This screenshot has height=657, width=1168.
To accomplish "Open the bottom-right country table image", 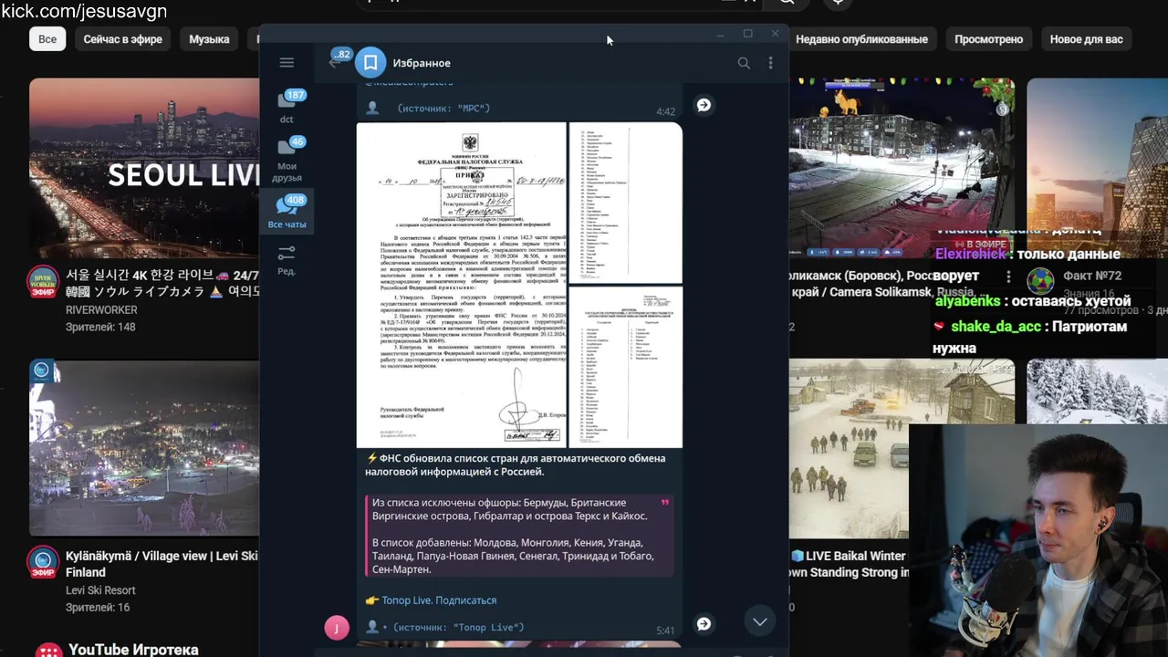I will coord(625,368).
